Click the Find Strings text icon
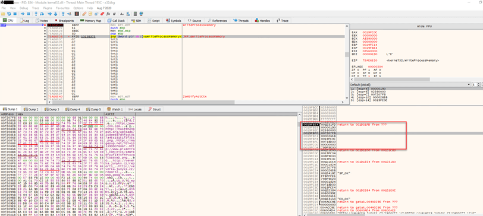This screenshot has width=483, height=216. (x=122, y=14)
